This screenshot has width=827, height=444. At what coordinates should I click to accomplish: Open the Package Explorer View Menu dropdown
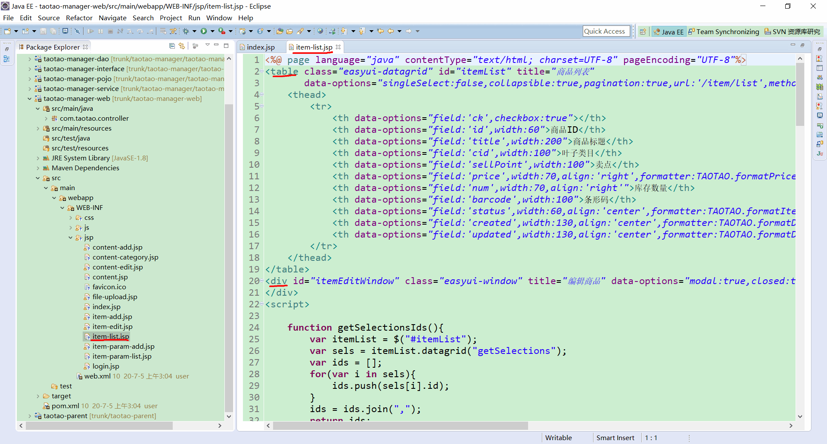pyautogui.click(x=207, y=45)
